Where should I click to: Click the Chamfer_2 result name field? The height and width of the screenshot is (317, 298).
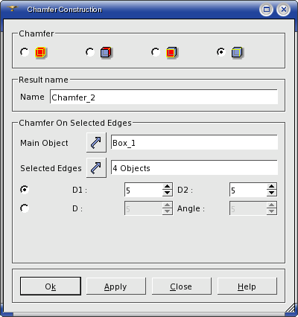[164, 97]
